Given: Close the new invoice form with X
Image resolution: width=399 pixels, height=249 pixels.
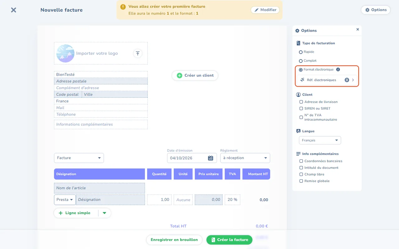Looking at the screenshot, I should pyautogui.click(x=13, y=10).
